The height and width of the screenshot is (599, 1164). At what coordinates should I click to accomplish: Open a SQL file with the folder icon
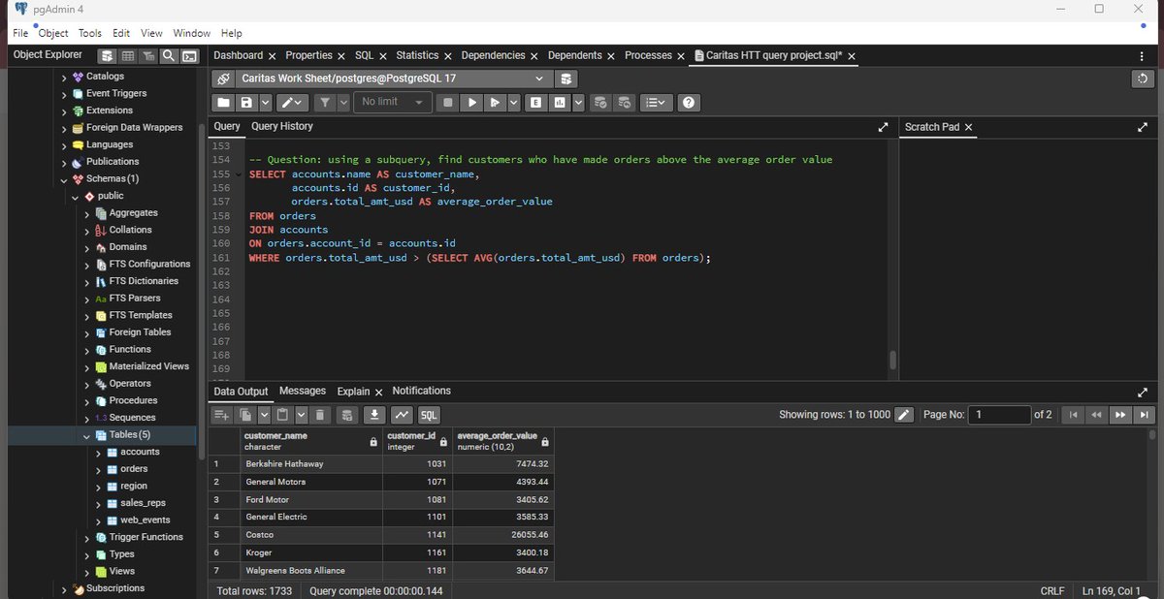(224, 103)
